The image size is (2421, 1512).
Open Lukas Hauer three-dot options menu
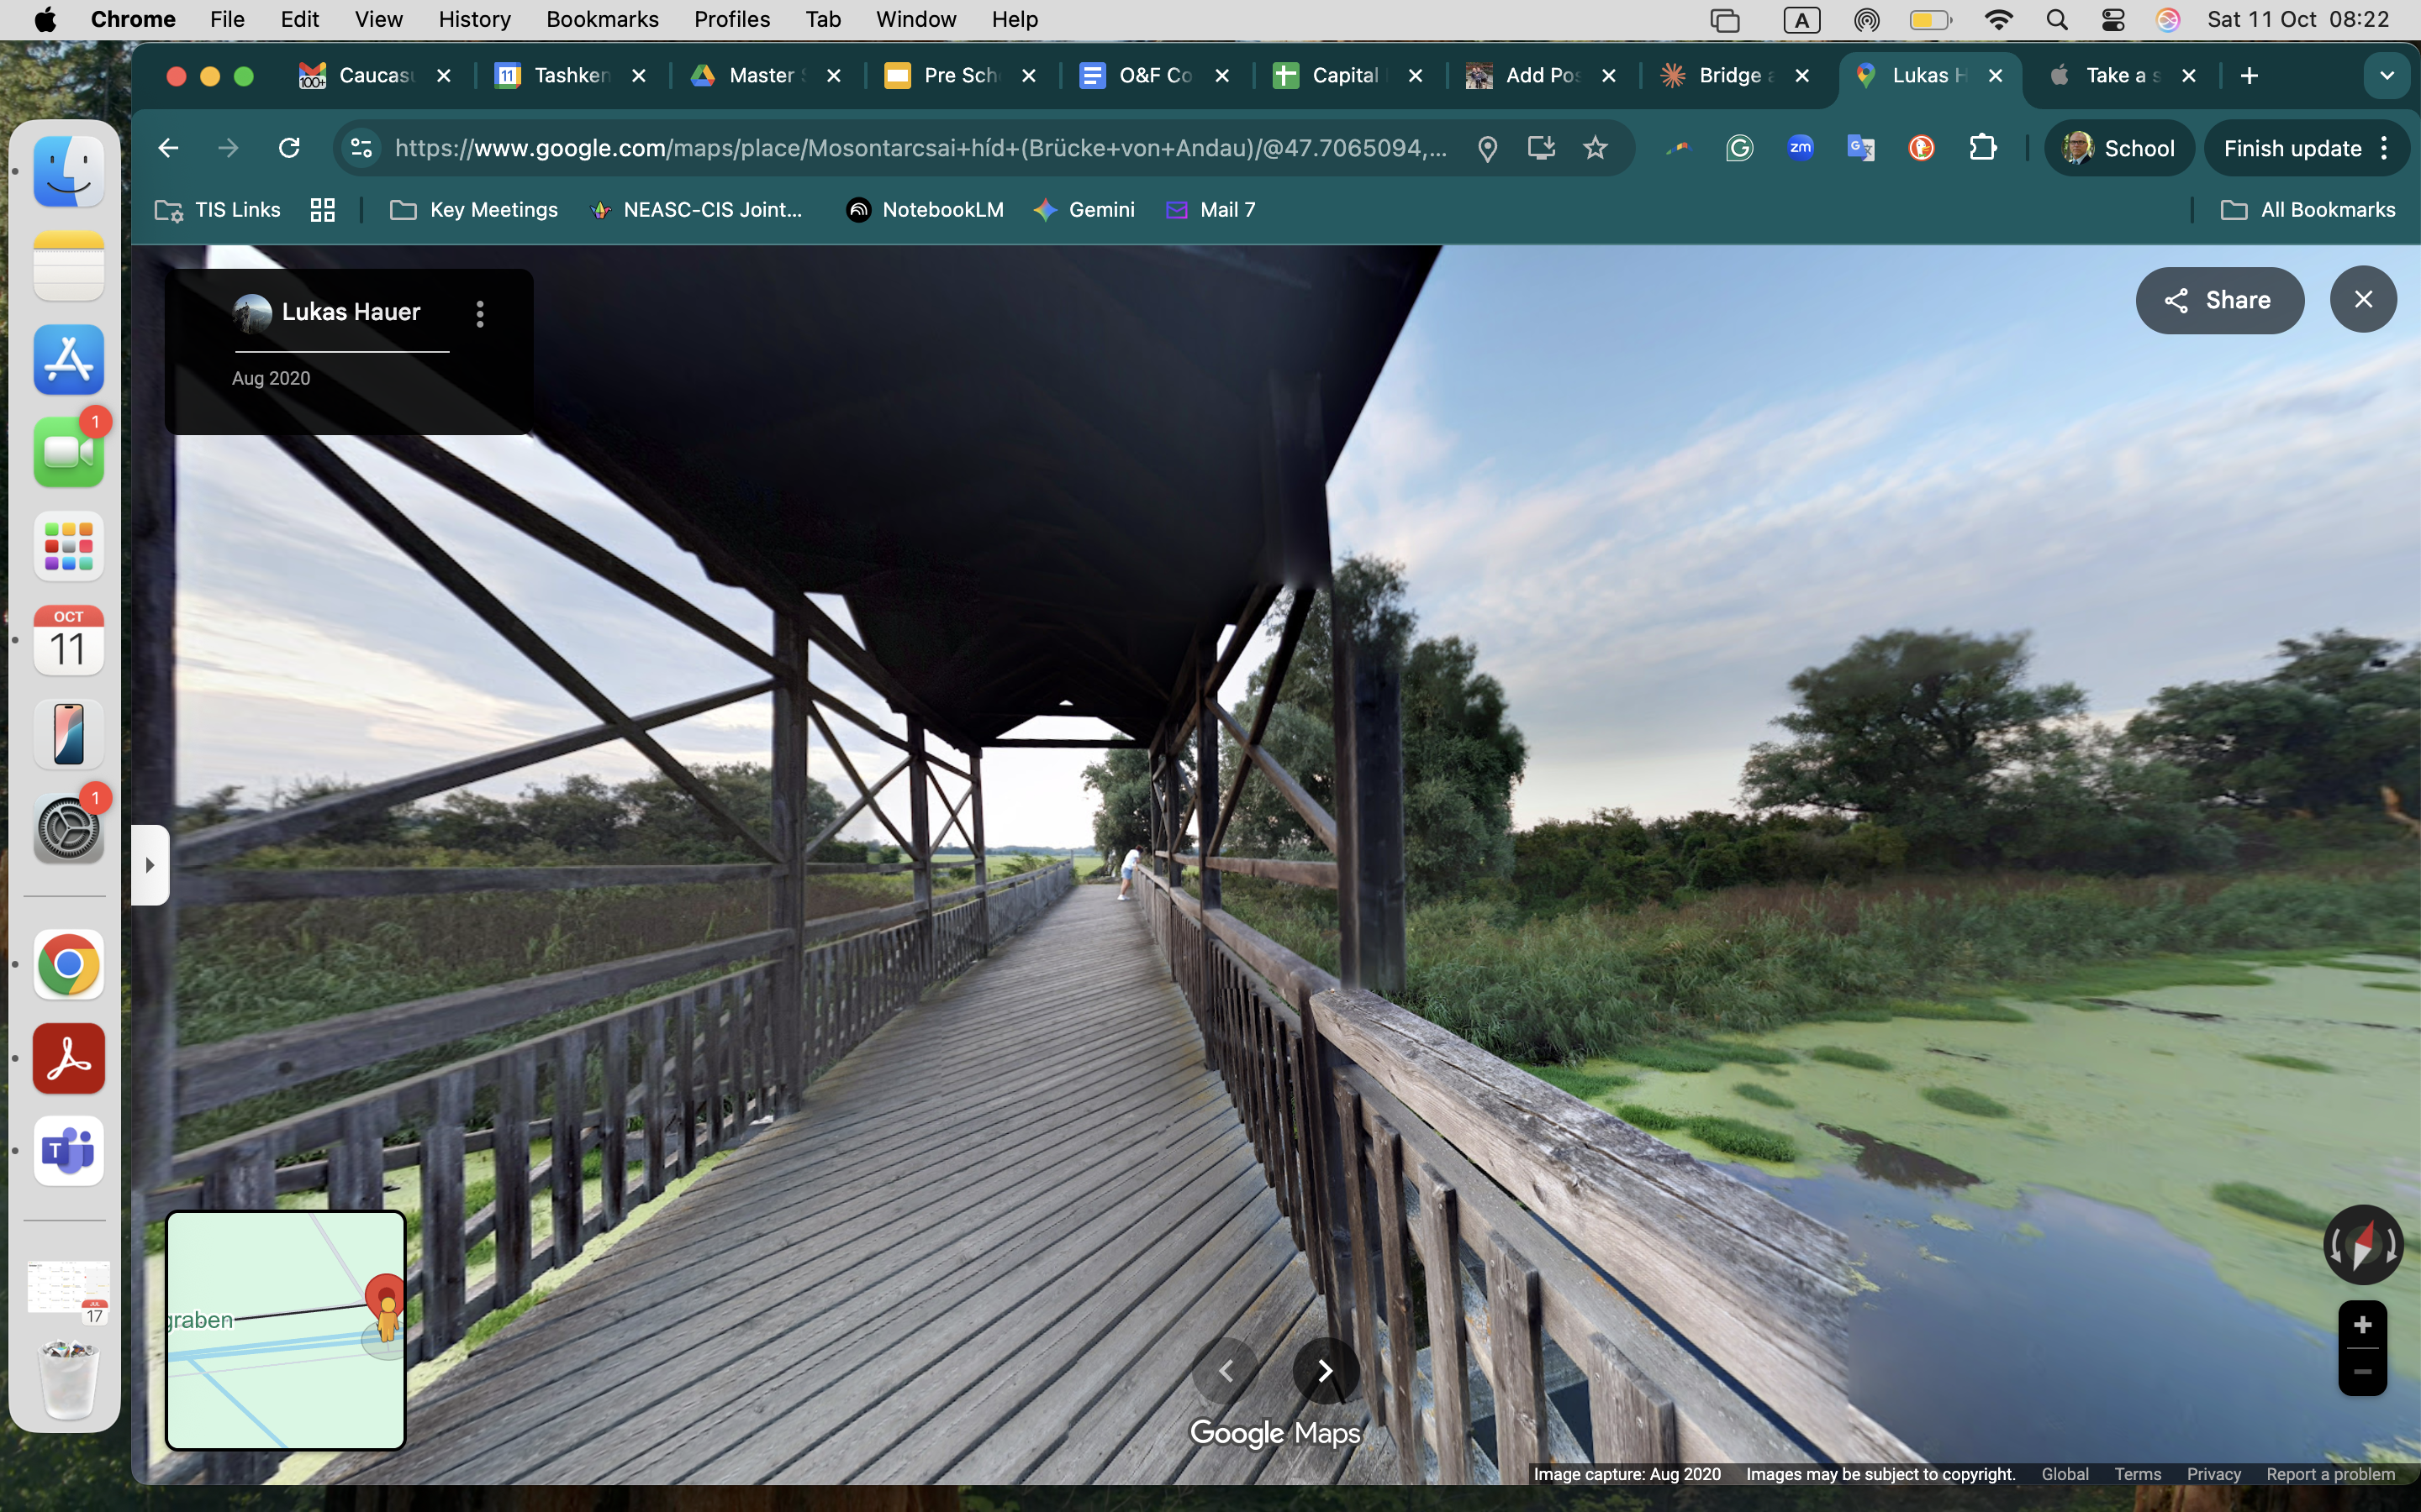pos(480,314)
